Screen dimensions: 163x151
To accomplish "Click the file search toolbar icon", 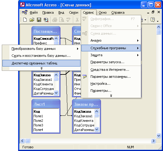I will coord(46,20).
